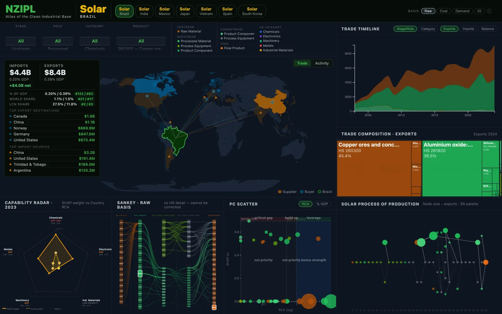Switch basis to Raw

428,11
